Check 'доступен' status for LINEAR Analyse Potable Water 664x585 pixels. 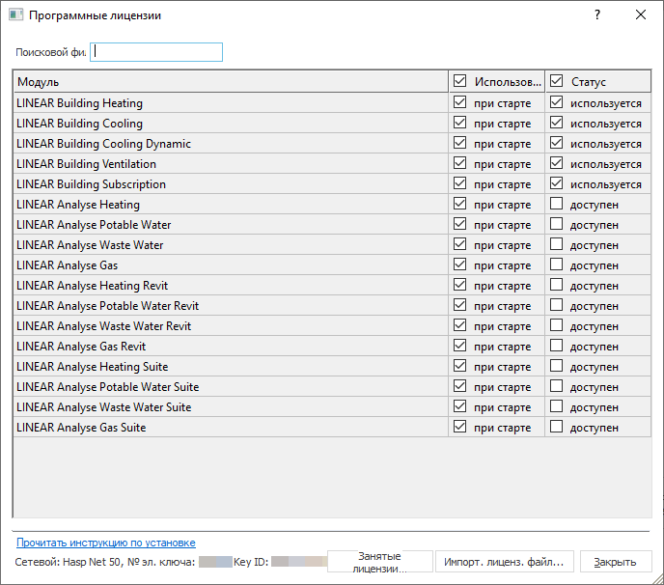pyautogui.click(x=557, y=224)
